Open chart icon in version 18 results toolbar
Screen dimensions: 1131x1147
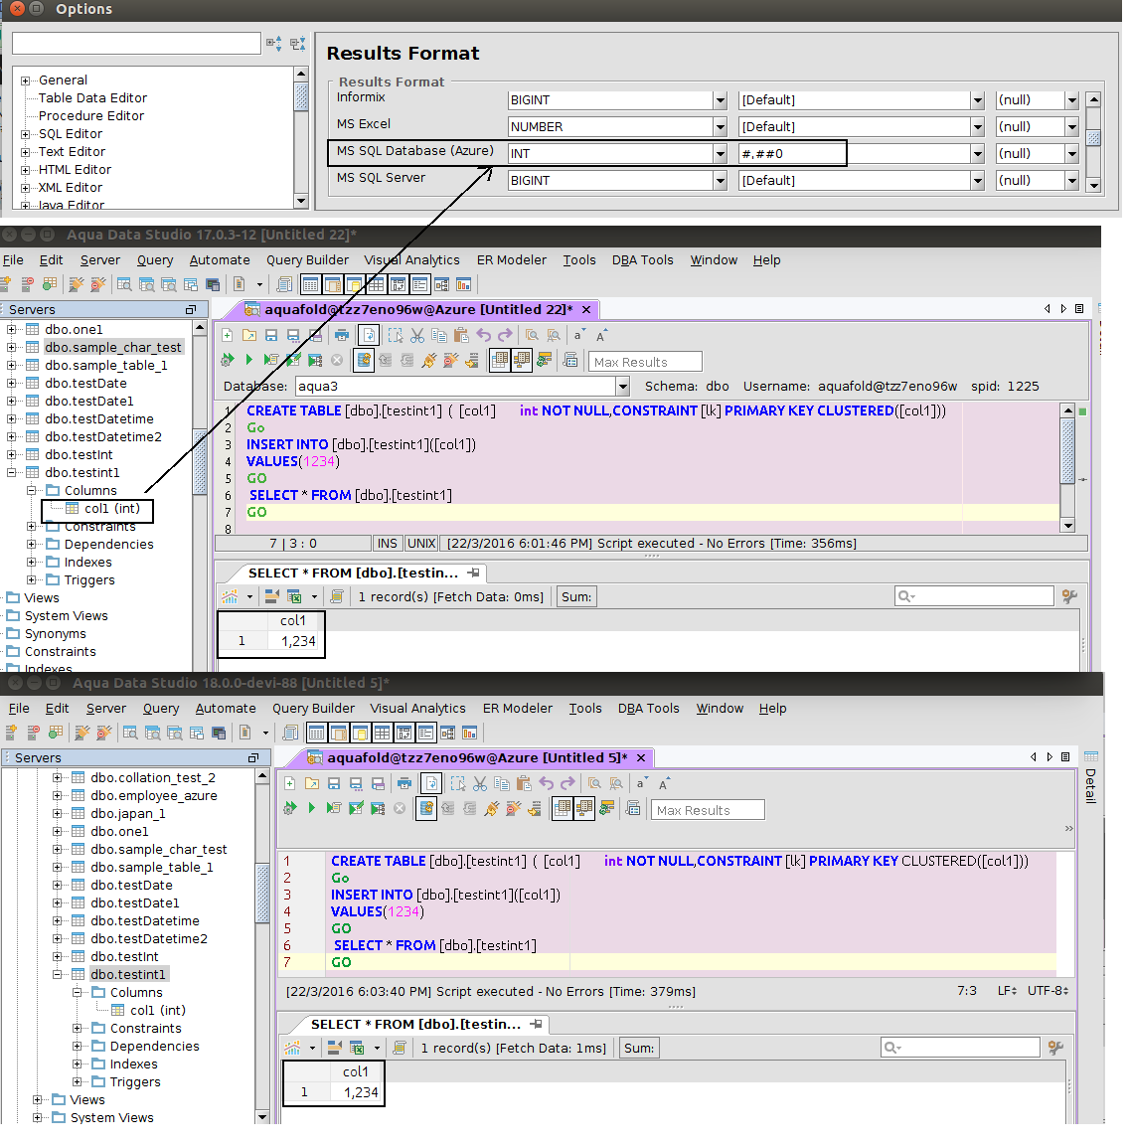point(292,1049)
